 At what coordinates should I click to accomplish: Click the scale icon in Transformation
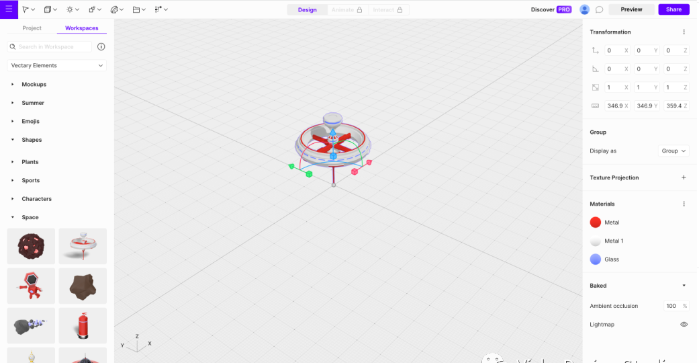click(x=595, y=87)
